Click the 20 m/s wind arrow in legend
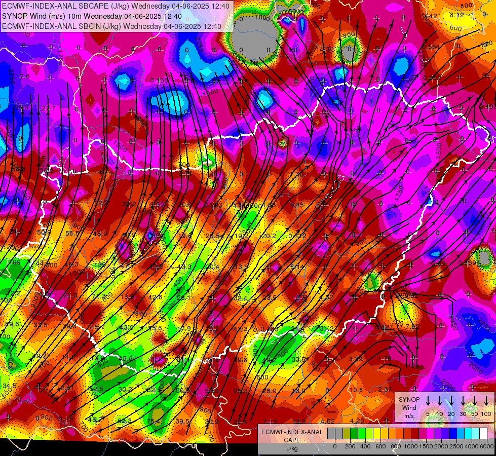496x456 pixels. tap(451, 400)
